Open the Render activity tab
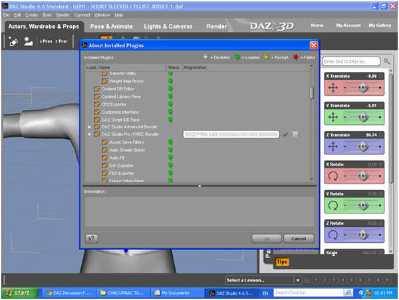The image size is (399, 300). click(x=217, y=26)
